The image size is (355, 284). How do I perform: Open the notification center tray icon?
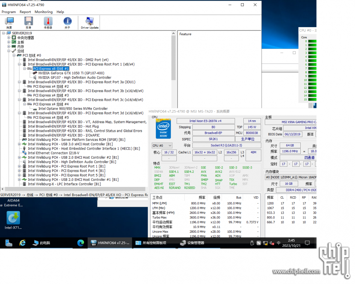pos(307,243)
